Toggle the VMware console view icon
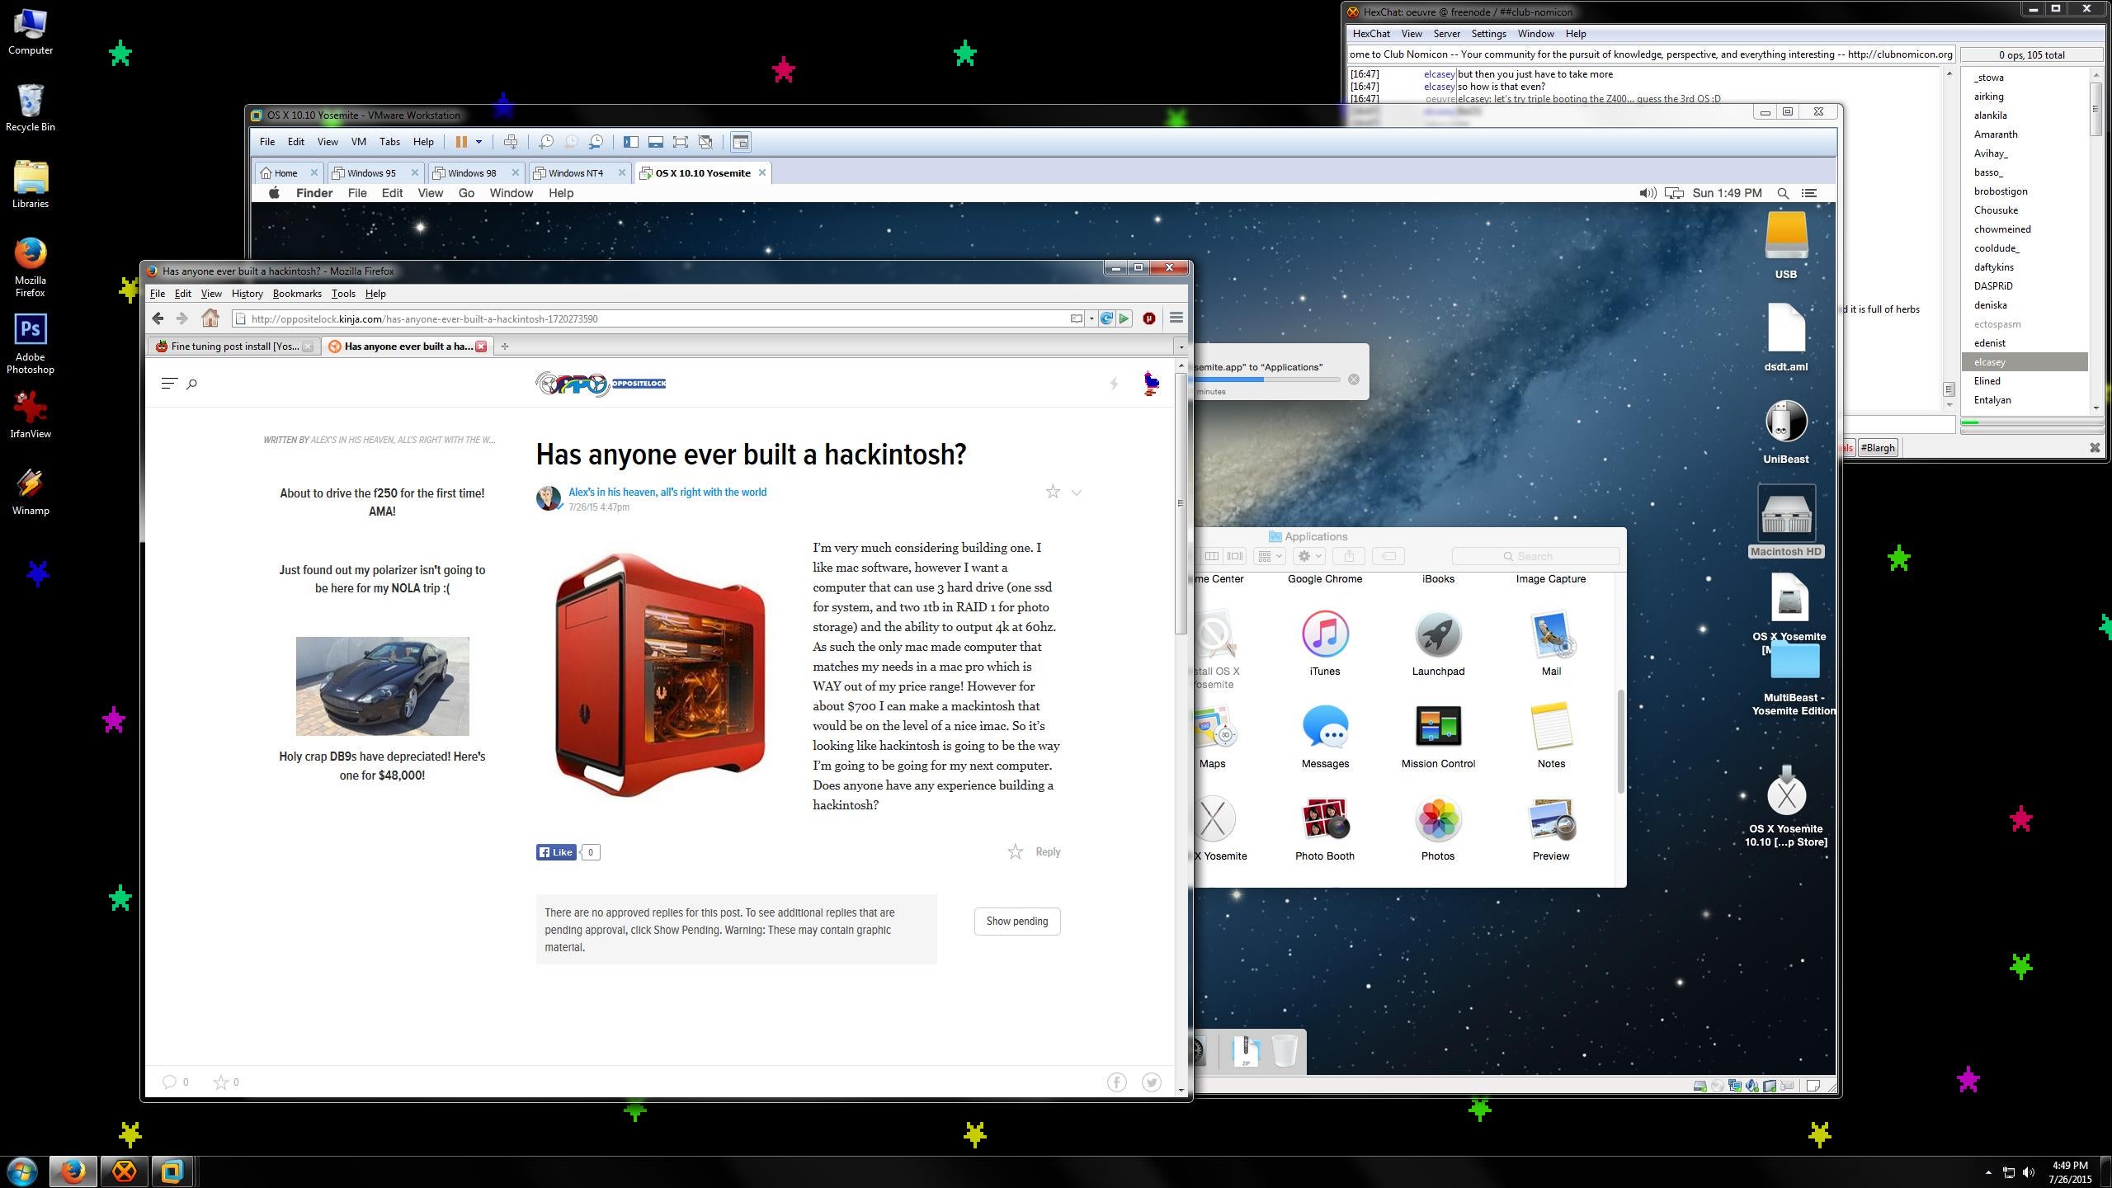 [741, 142]
